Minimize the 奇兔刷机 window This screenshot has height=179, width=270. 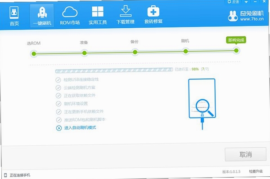point(255,2)
